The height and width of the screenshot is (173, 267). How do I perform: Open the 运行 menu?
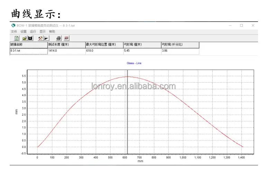tap(33, 32)
